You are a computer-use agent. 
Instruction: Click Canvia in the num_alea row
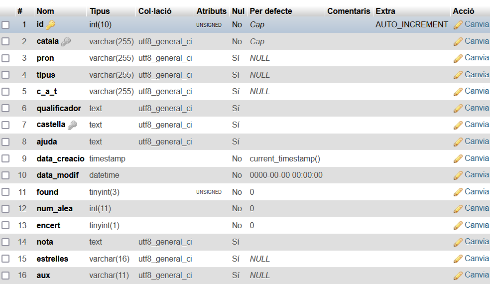[477, 208]
